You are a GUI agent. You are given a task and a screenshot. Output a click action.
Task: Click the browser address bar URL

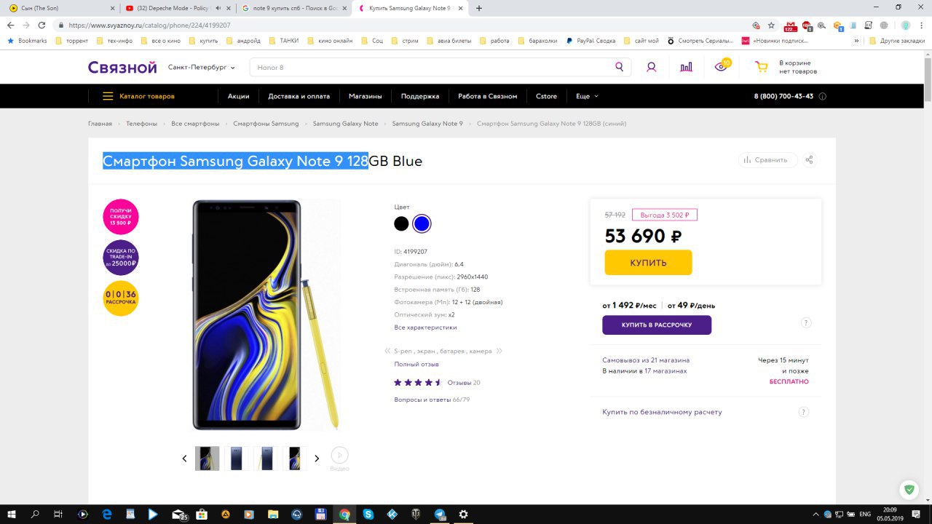tap(149, 25)
